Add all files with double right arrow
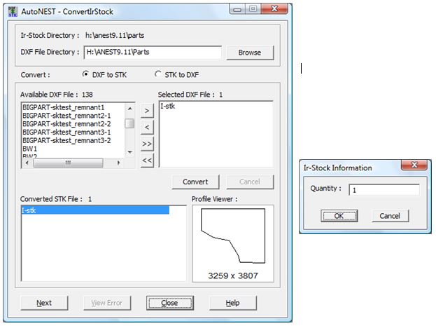Image resolution: width=436 pixels, height=326 pixels. (147, 144)
